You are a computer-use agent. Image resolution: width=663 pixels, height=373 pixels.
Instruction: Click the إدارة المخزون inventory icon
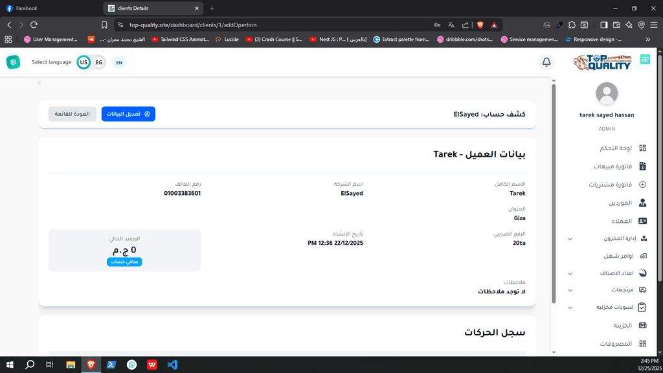(644, 238)
